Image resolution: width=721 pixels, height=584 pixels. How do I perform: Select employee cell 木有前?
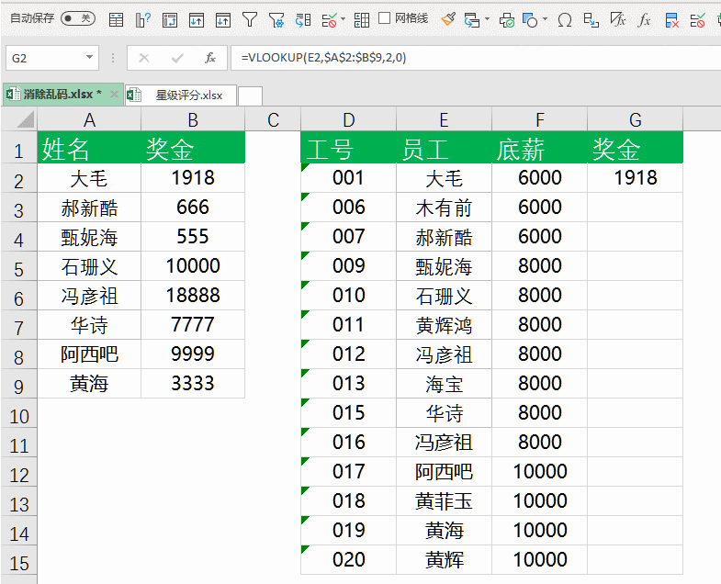pyautogui.click(x=444, y=207)
